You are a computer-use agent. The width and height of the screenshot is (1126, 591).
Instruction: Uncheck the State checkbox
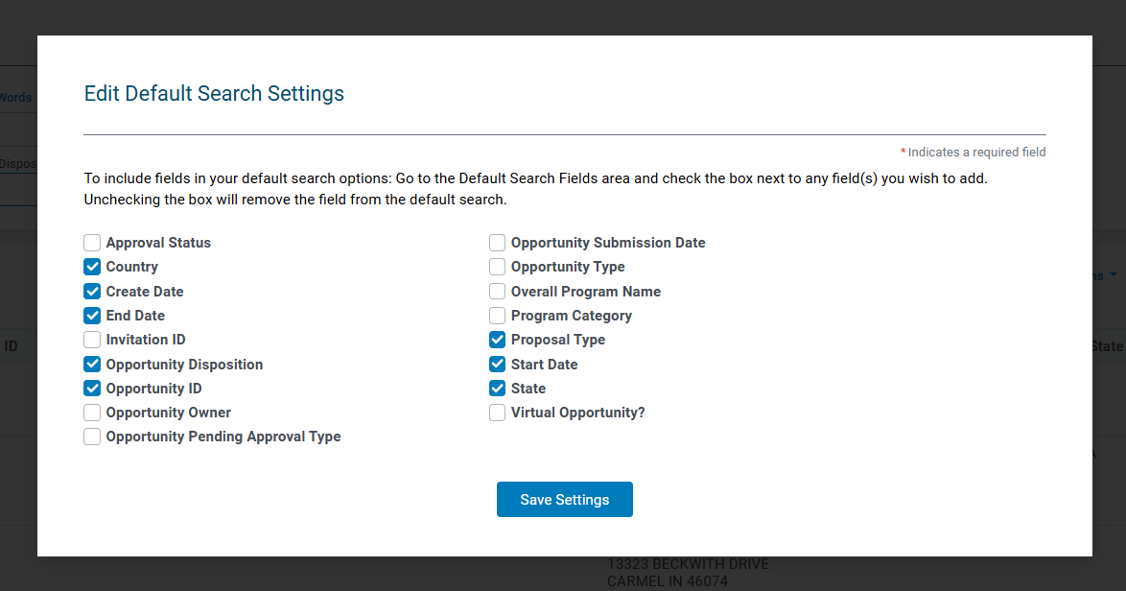coord(497,389)
